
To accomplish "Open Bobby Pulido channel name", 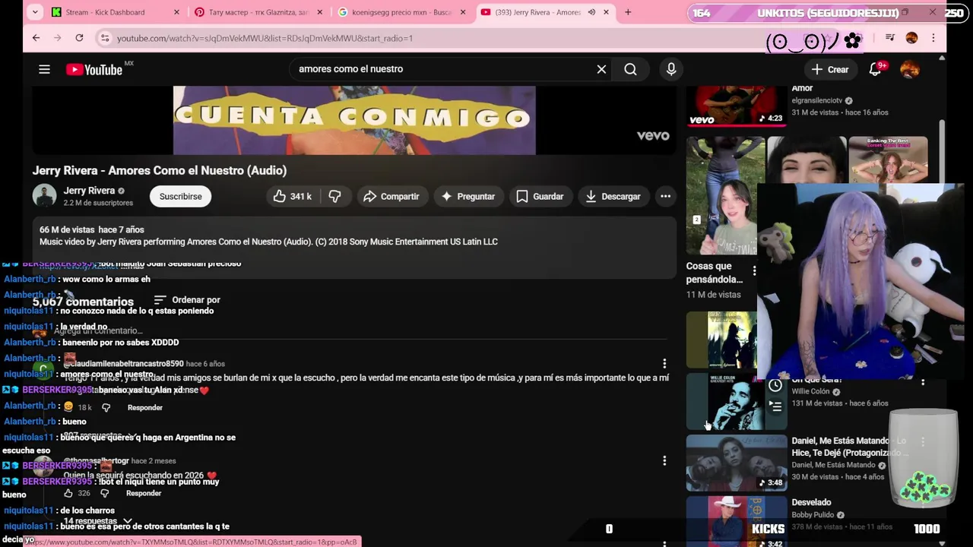I will point(813,515).
